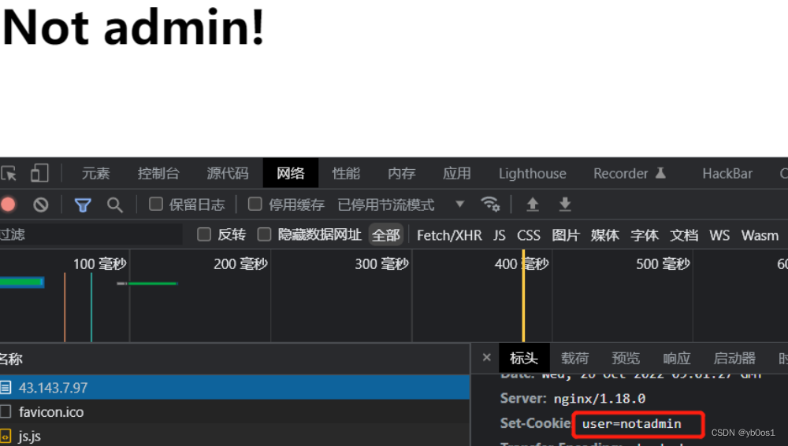Click document icon beside 43.143.7.97

6,387
